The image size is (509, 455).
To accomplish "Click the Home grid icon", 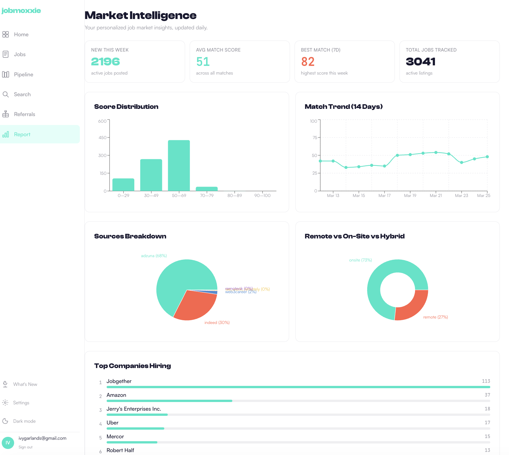I will tap(5, 35).
